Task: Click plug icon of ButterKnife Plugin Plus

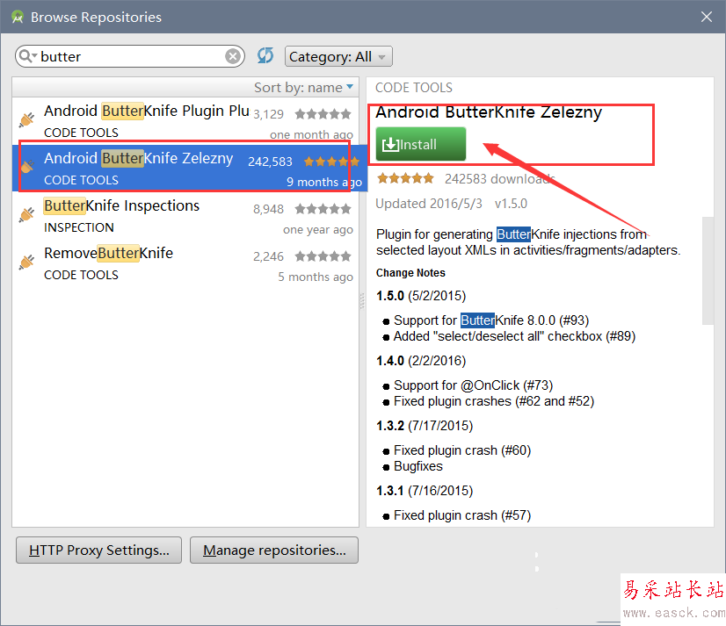Action: (x=27, y=119)
